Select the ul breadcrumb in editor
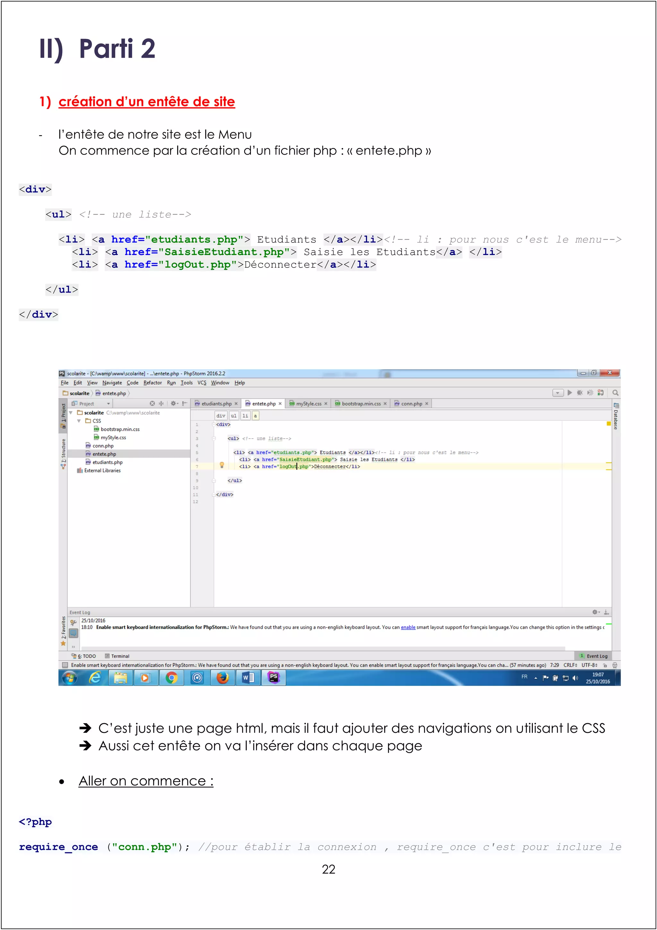Image resolution: width=657 pixels, height=930 pixels. click(x=234, y=416)
